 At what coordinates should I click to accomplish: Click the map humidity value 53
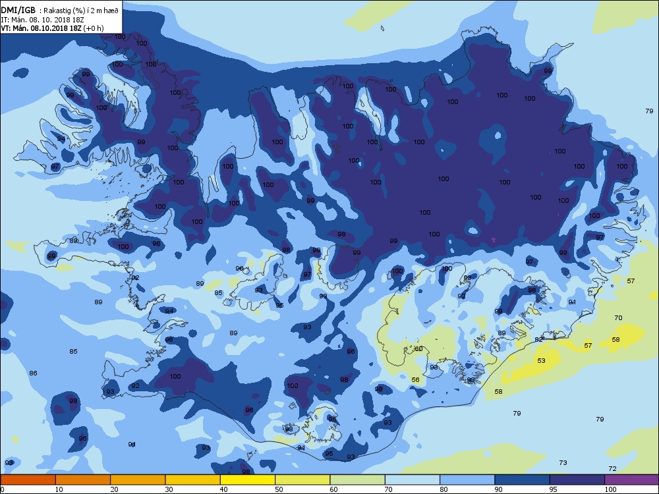coord(541,360)
